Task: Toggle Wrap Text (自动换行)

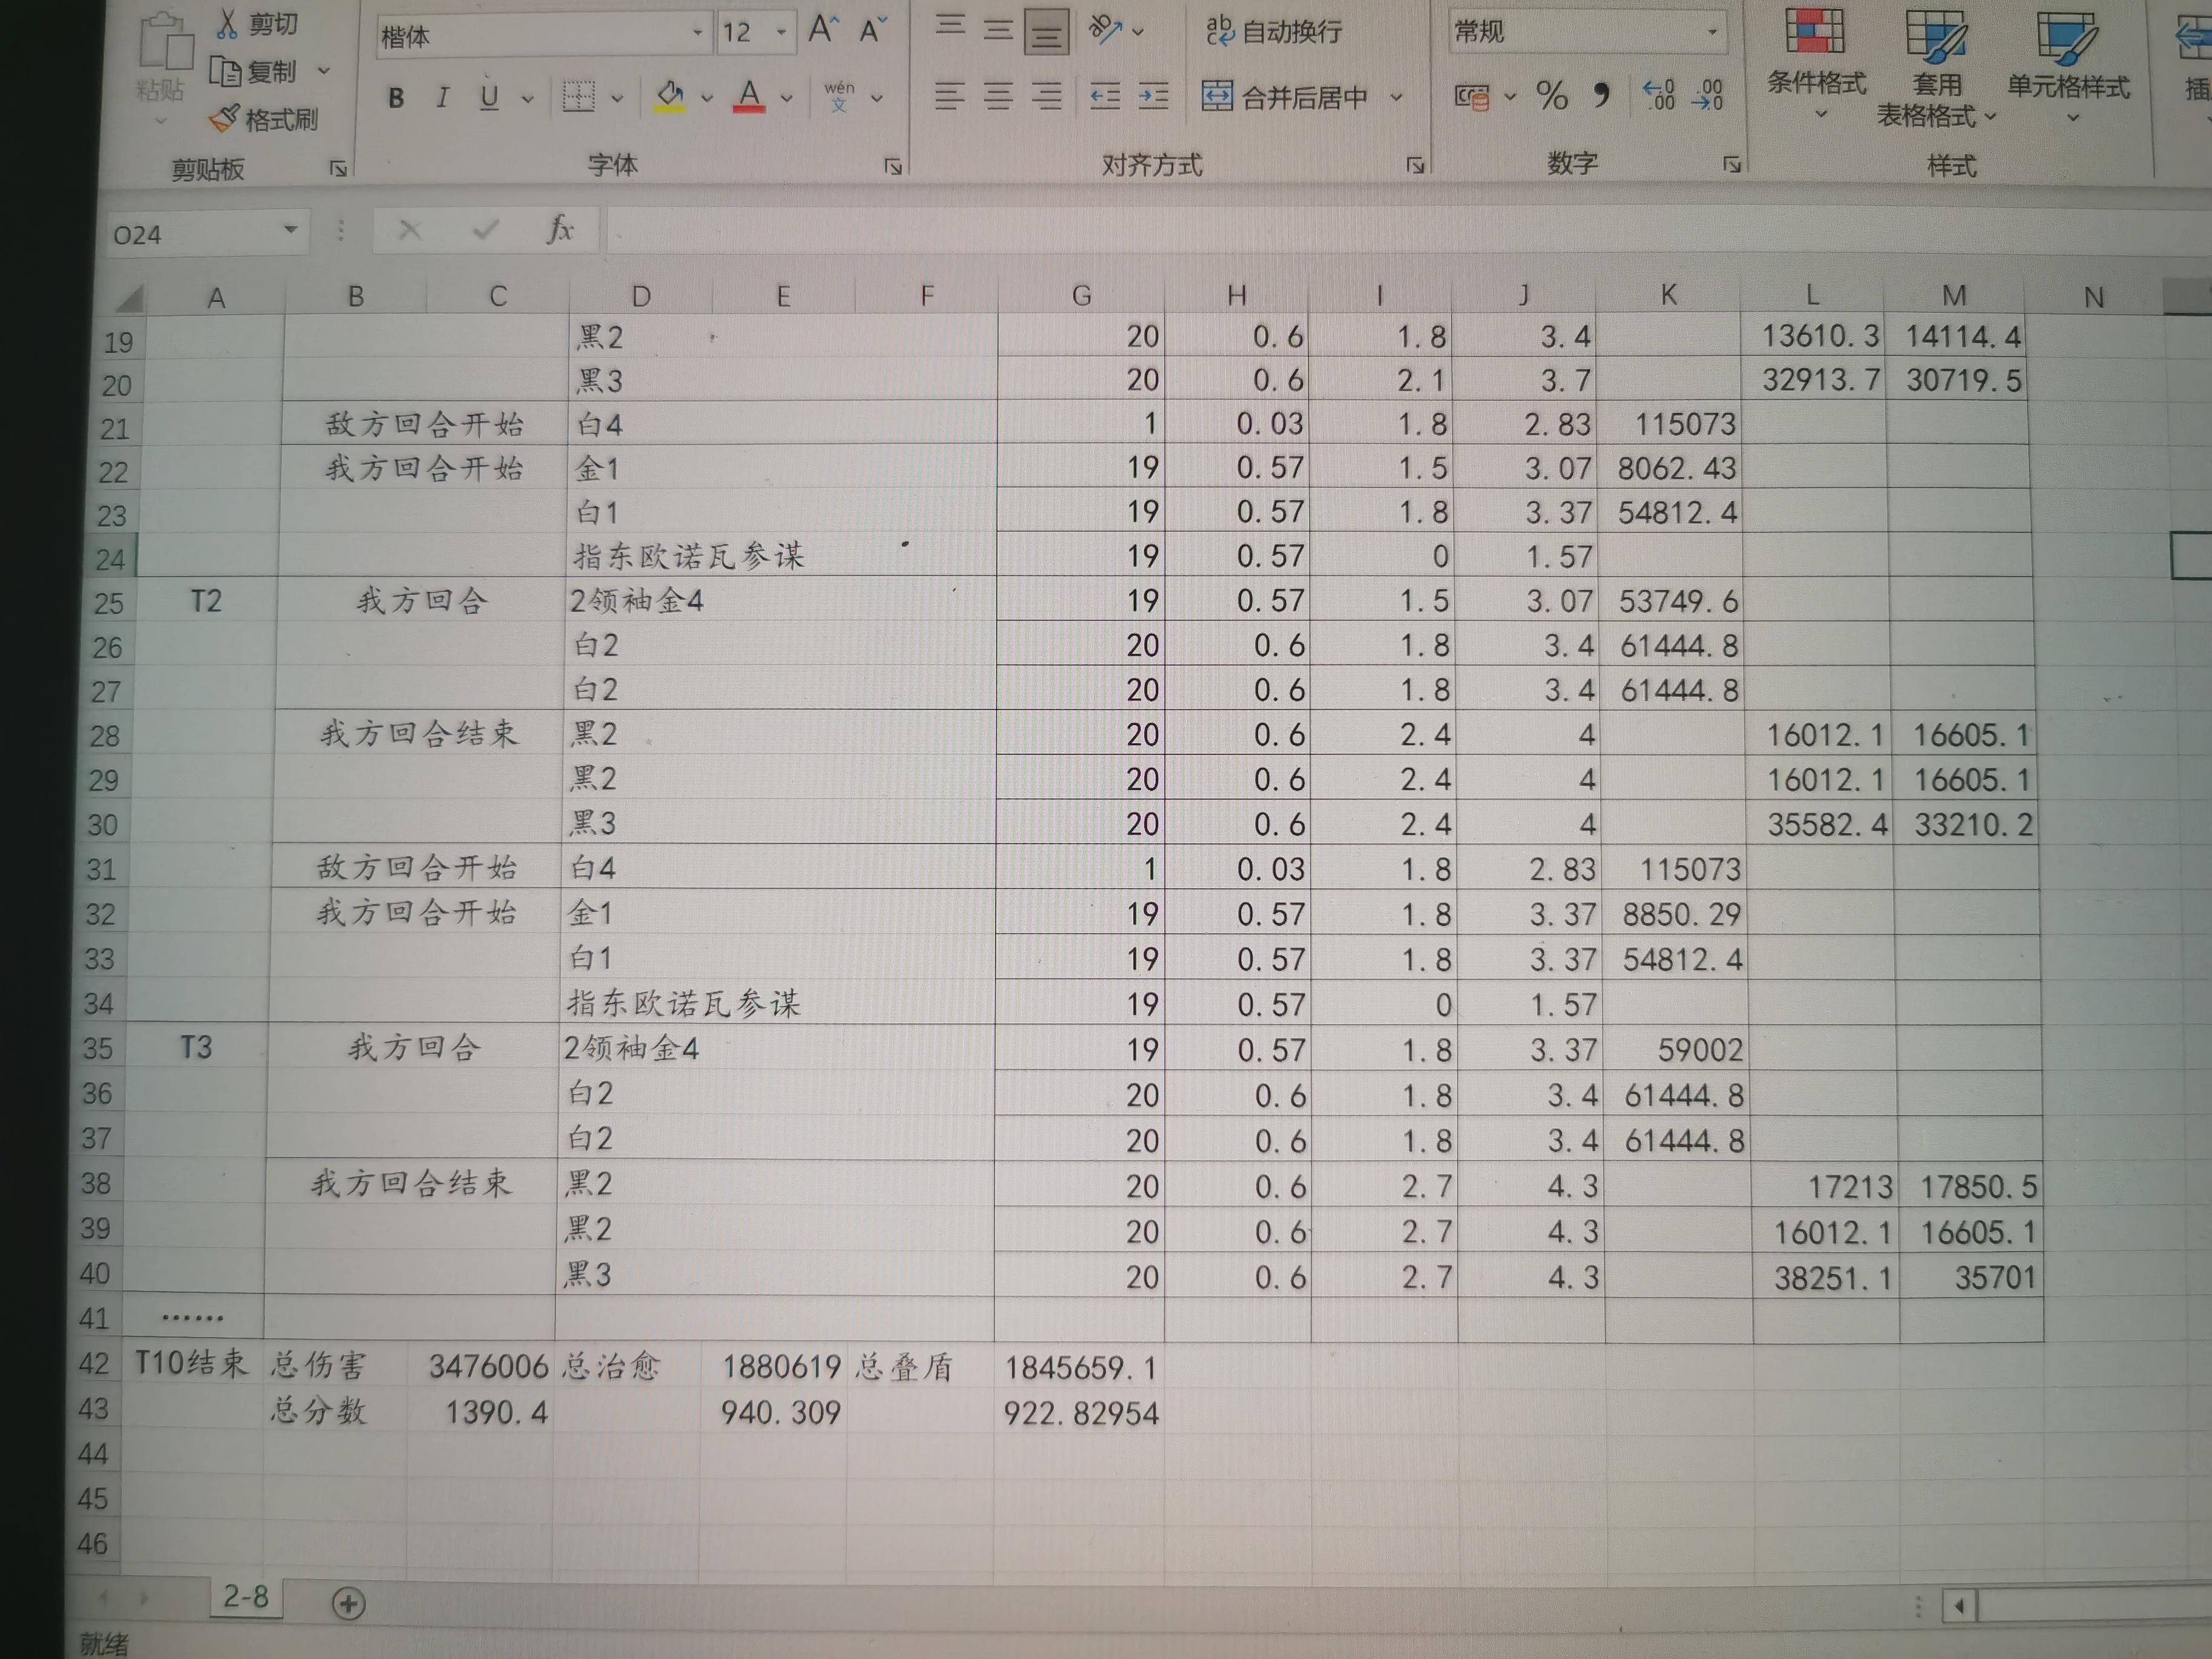Action: [1273, 32]
